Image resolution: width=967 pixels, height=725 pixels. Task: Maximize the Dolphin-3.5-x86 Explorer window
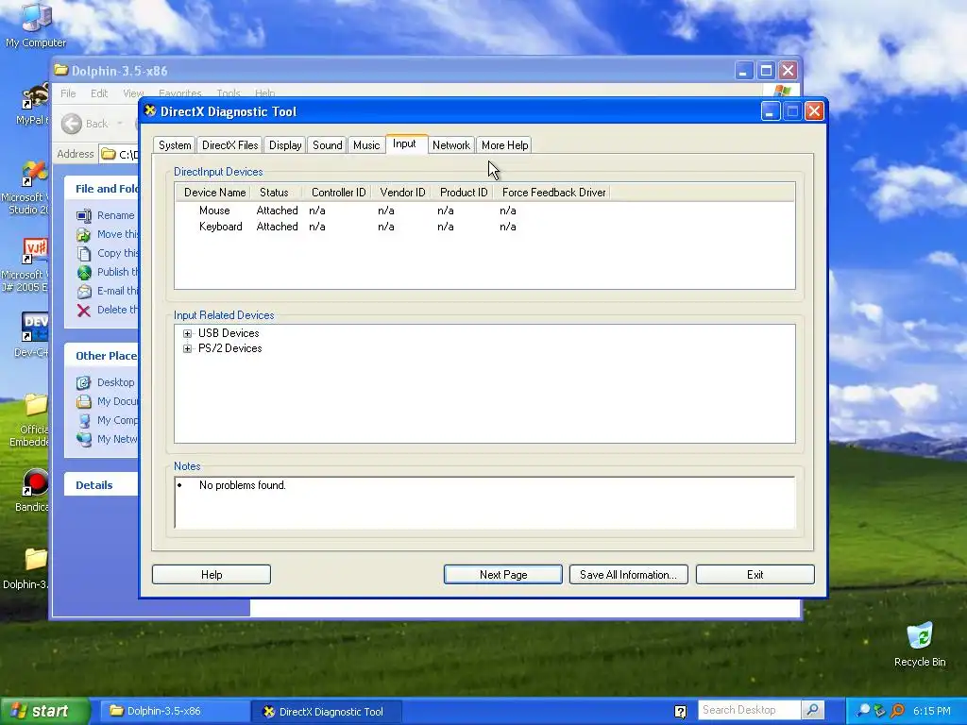coord(766,70)
